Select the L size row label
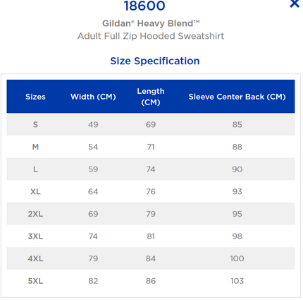This screenshot has height=300, width=303. [35, 169]
